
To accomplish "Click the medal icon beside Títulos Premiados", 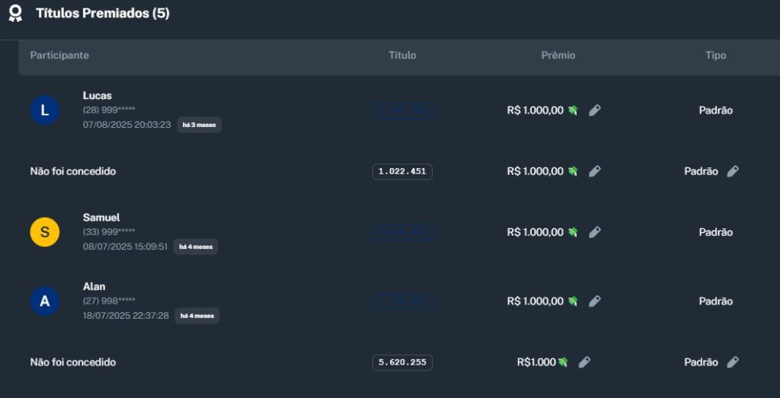I will (15, 14).
